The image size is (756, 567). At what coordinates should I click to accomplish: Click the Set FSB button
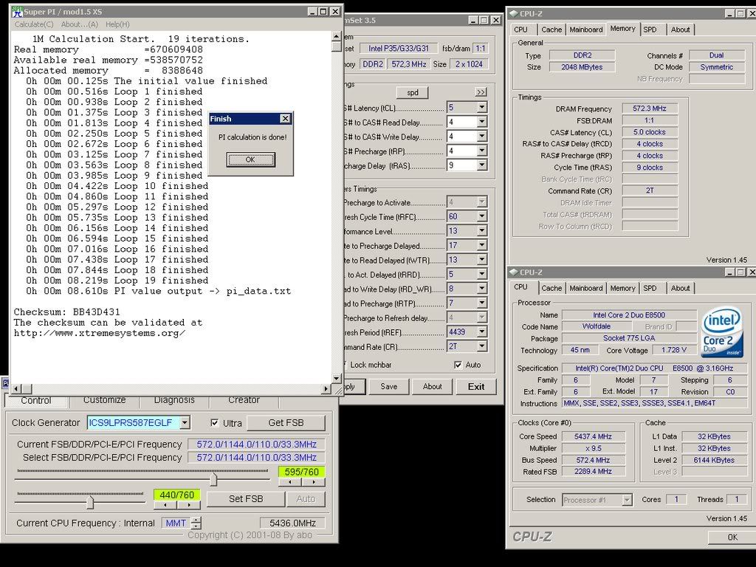point(246,499)
